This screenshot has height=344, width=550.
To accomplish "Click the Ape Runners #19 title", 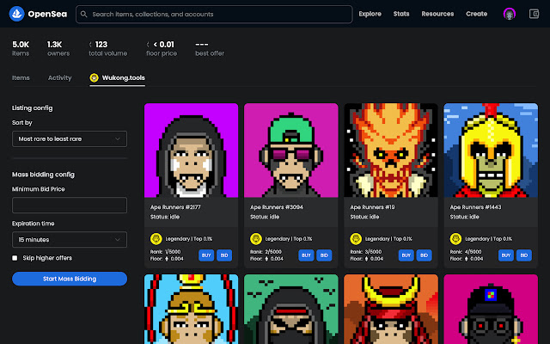I will point(372,207).
